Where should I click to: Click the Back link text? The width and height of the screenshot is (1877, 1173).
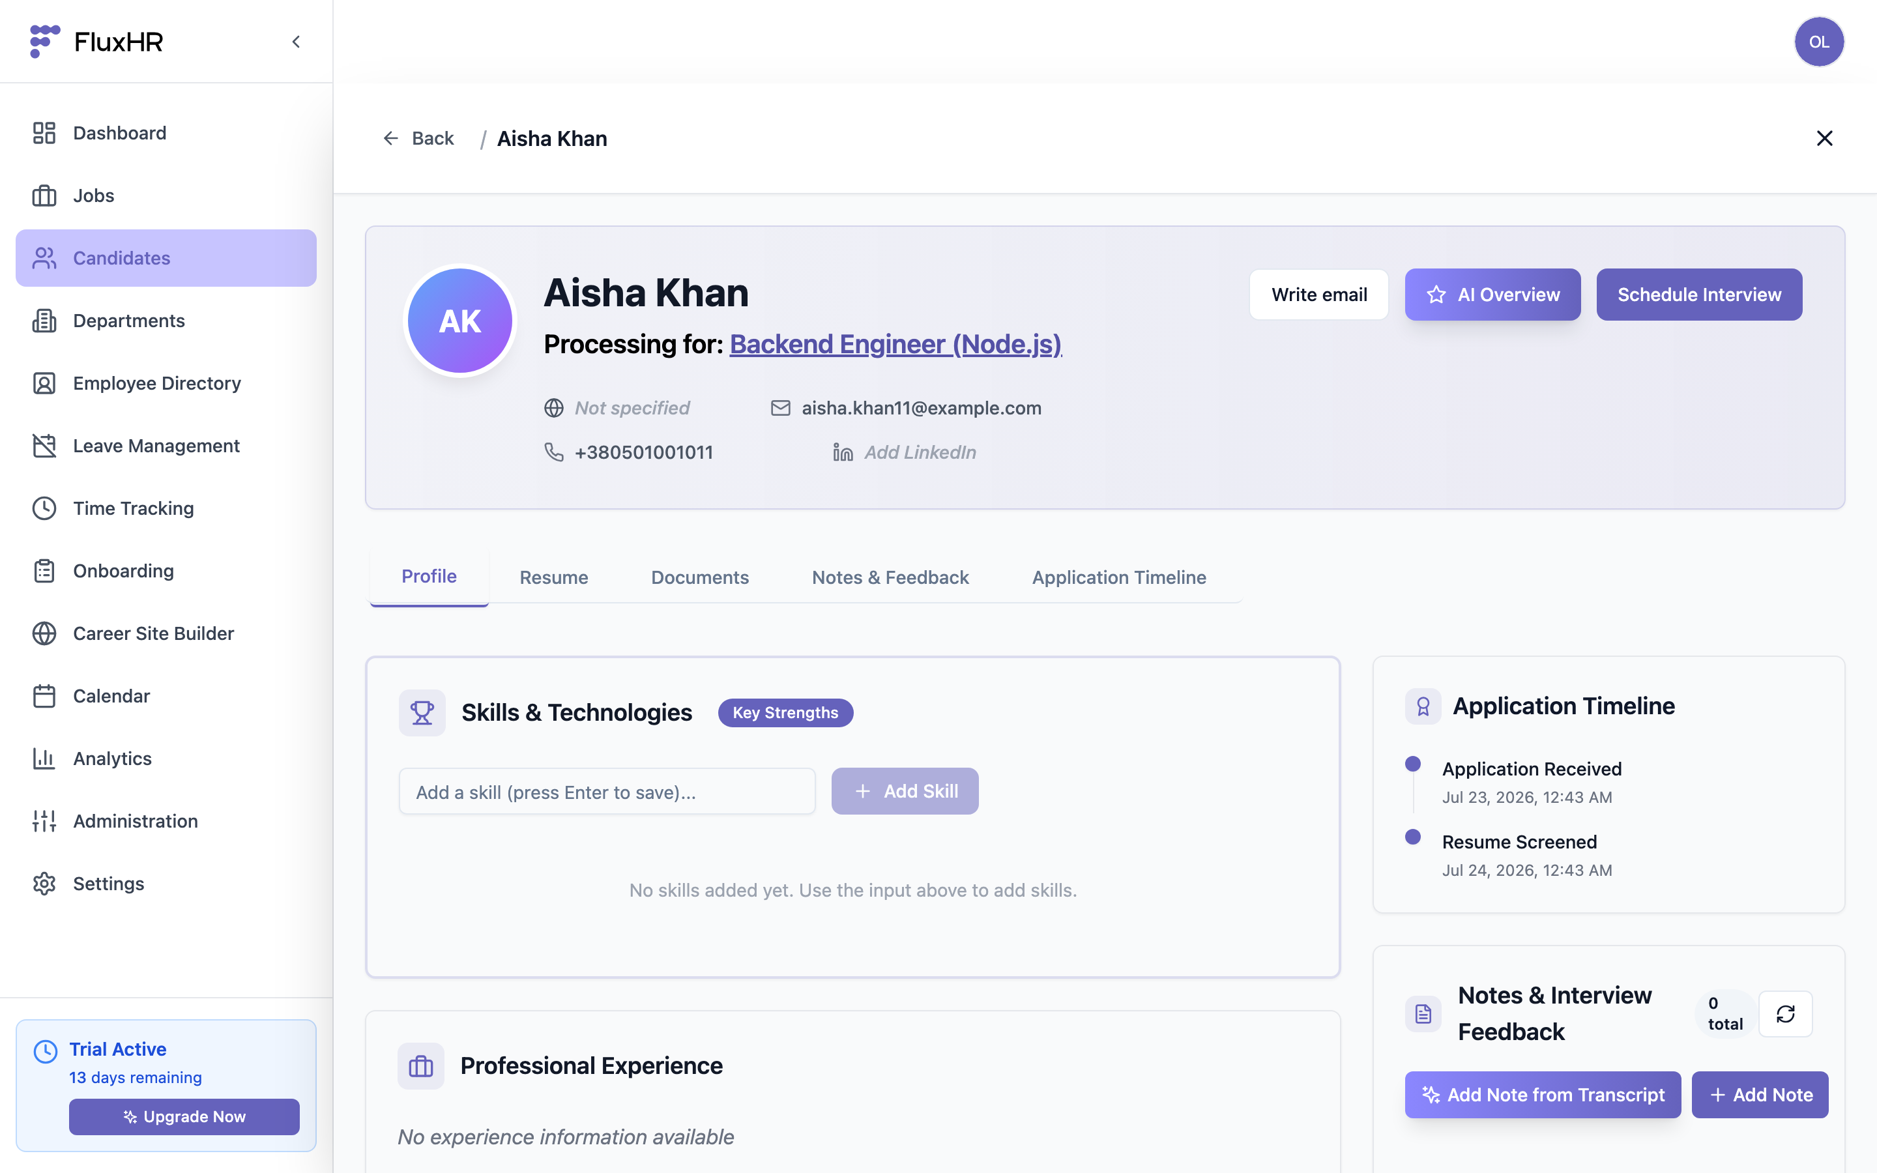[433, 138]
